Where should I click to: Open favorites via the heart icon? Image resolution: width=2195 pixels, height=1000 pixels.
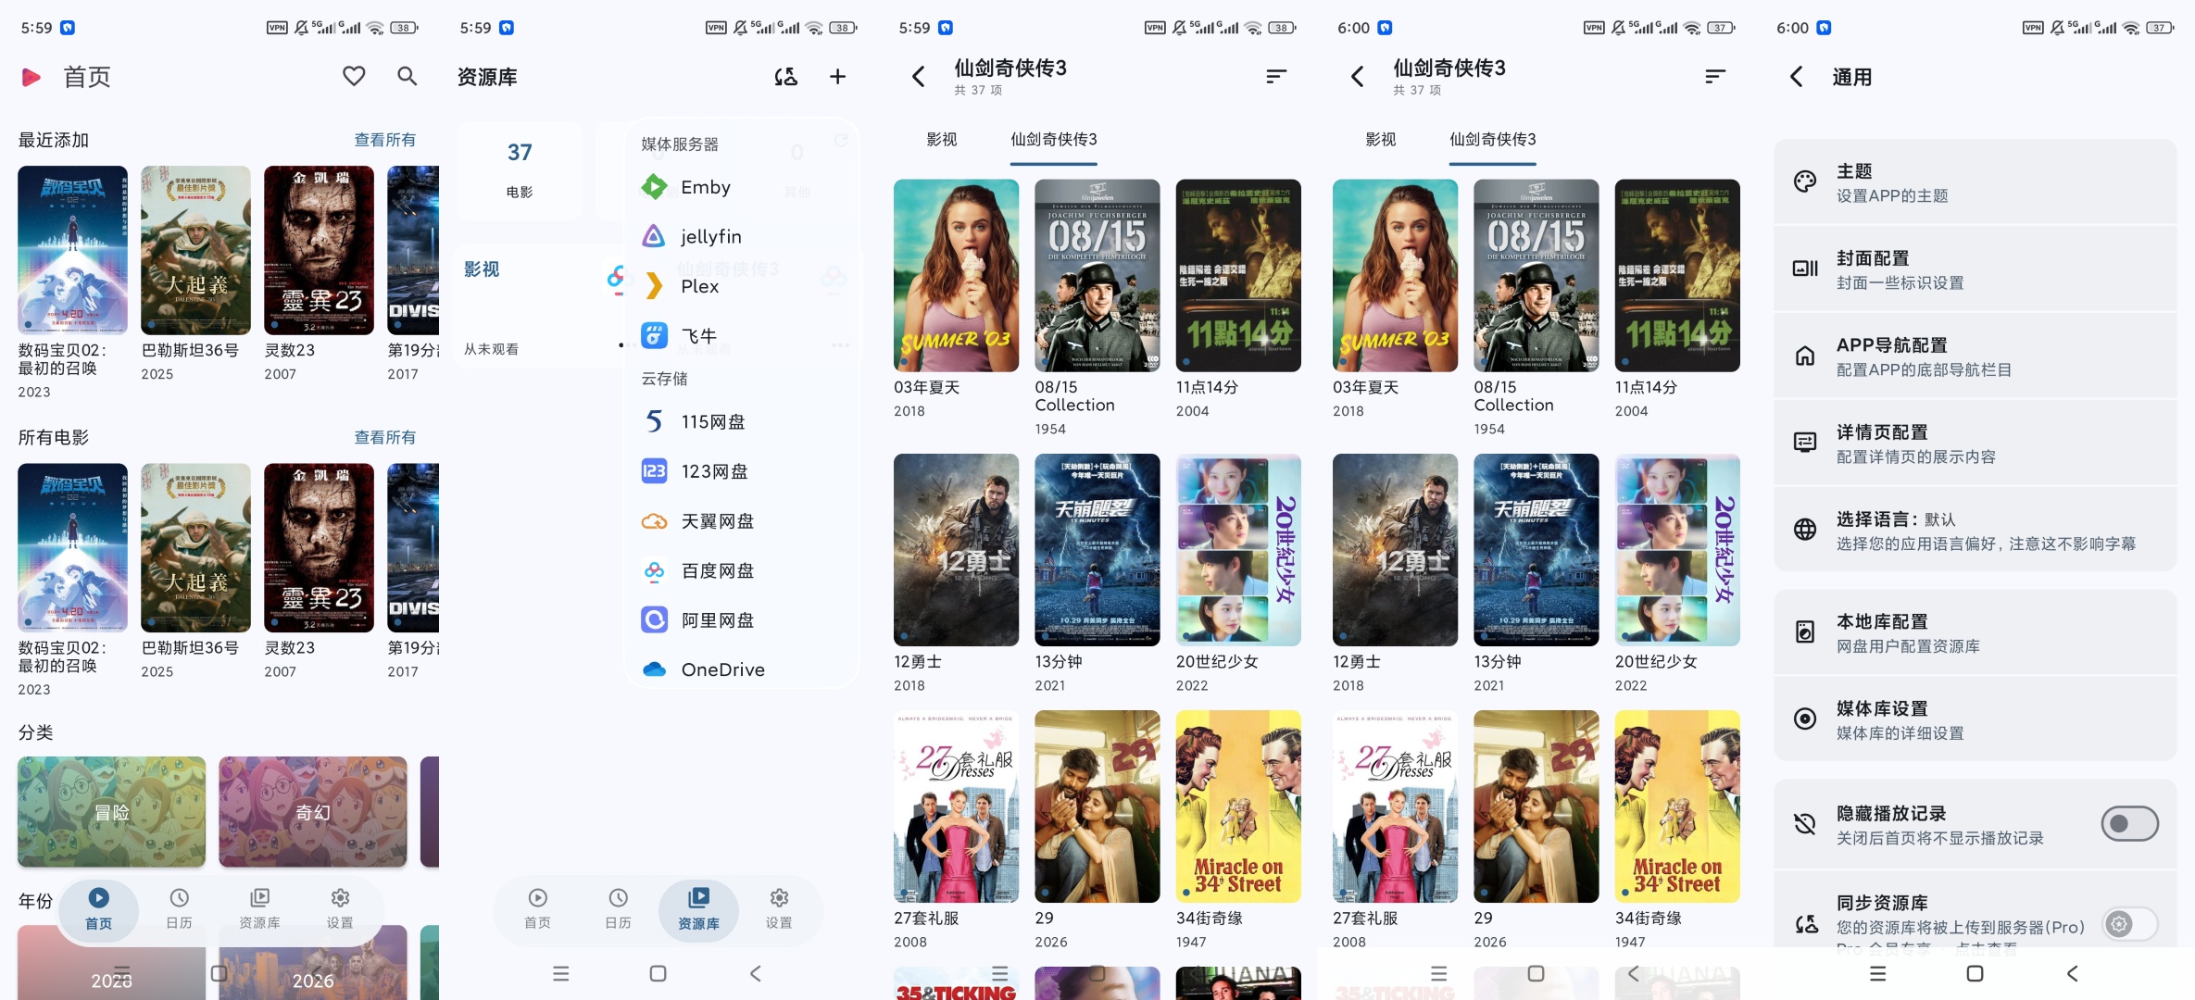pyautogui.click(x=354, y=76)
